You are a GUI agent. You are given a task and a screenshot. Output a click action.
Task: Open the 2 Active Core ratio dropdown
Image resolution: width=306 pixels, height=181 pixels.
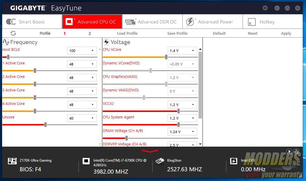pos(82,78)
